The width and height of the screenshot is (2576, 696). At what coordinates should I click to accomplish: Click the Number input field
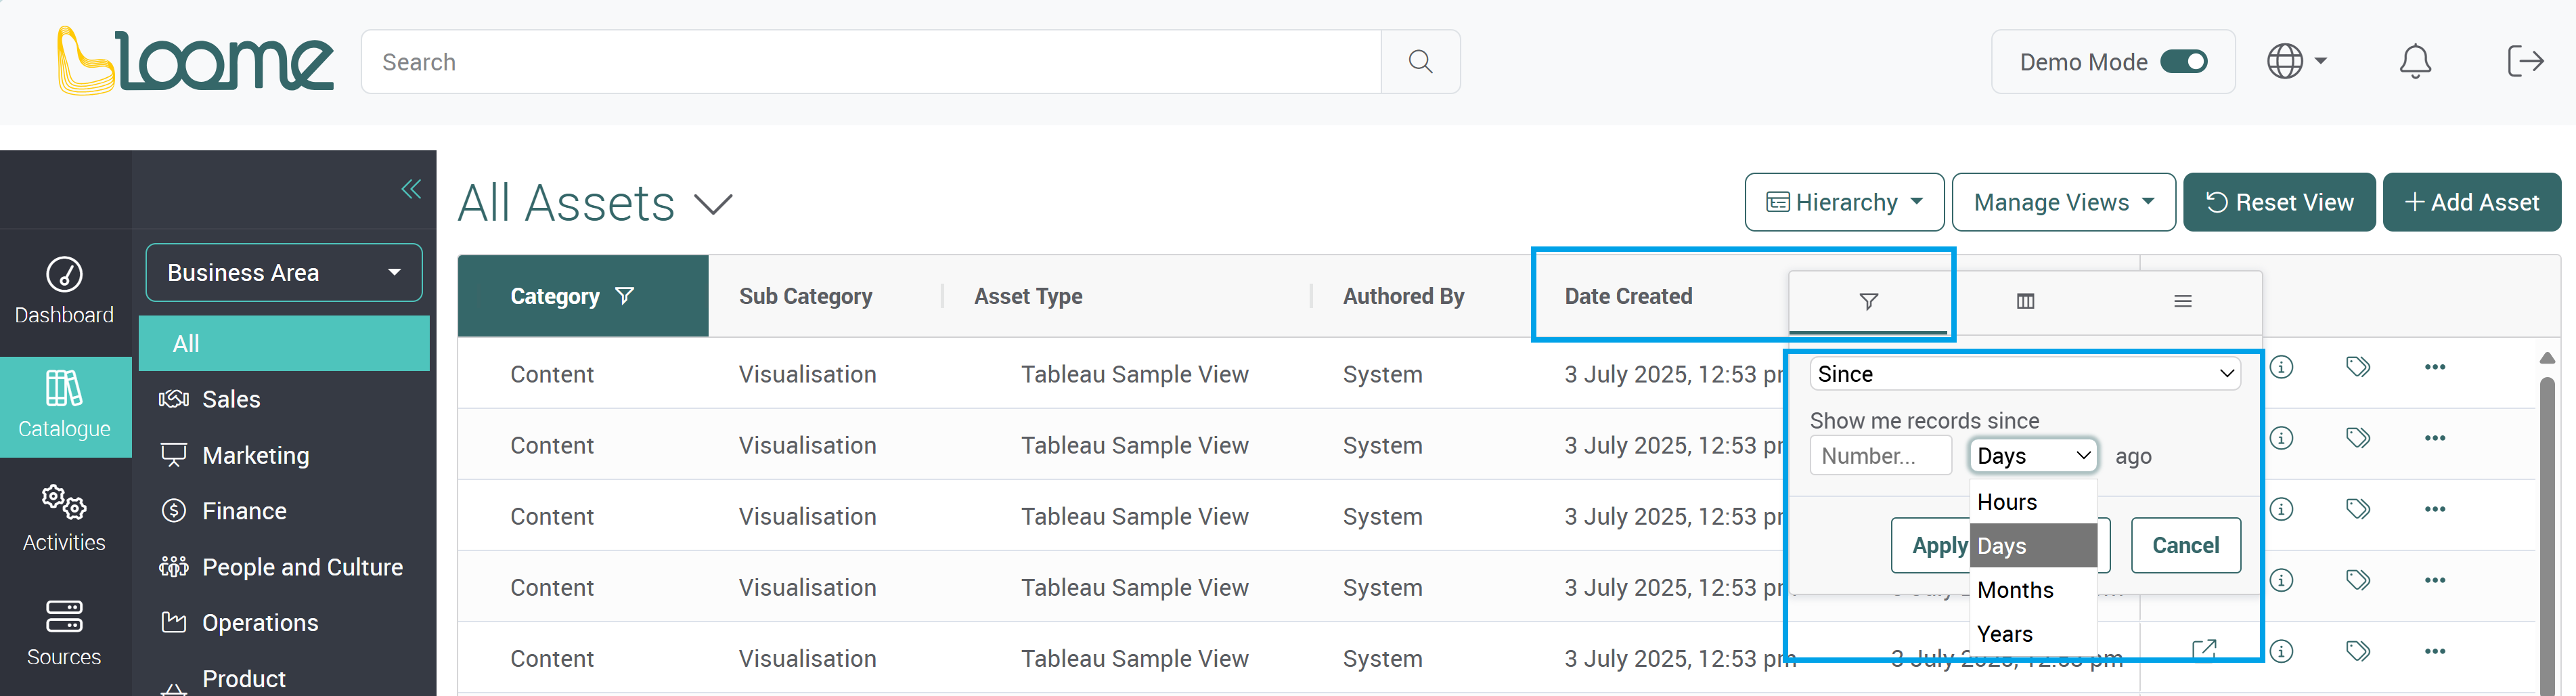pyautogui.click(x=1880, y=456)
